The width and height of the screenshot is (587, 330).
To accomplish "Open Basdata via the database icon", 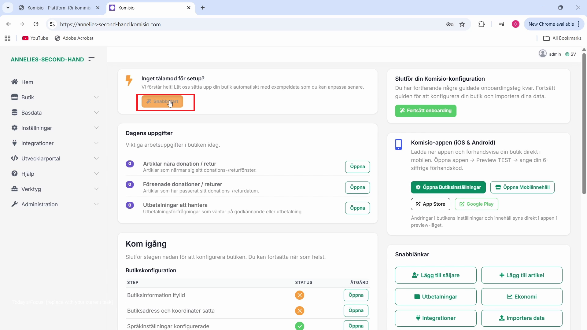I will click(x=14, y=112).
